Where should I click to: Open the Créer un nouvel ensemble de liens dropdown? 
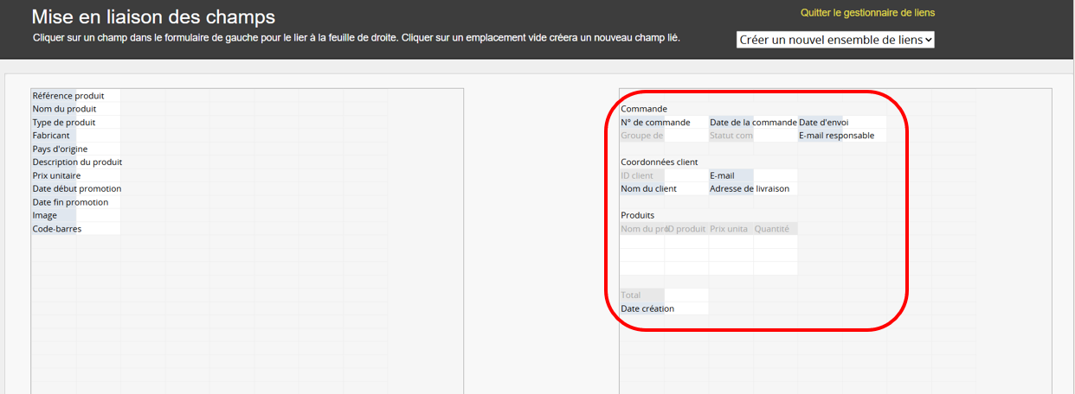click(835, 40)
